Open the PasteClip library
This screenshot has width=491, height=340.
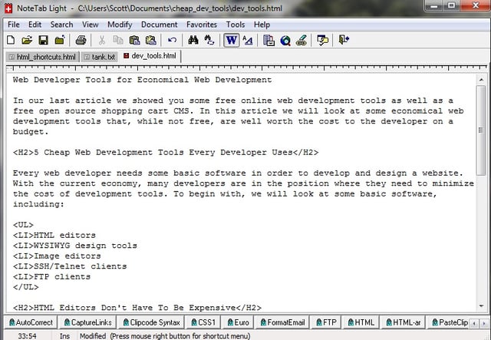tap(450, 322)
